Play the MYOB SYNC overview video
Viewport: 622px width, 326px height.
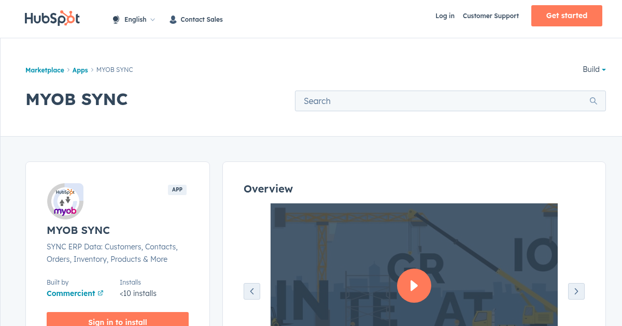click(x=414, y=285)
